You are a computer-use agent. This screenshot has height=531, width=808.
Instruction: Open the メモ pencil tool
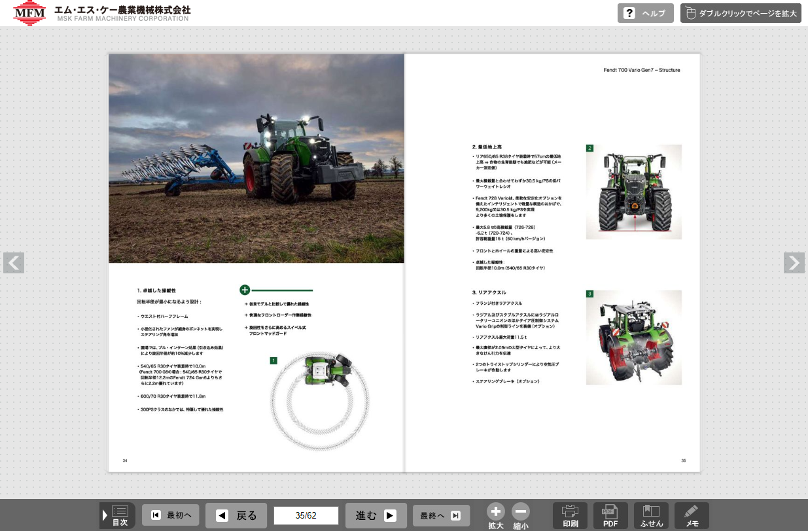(692, 515)
